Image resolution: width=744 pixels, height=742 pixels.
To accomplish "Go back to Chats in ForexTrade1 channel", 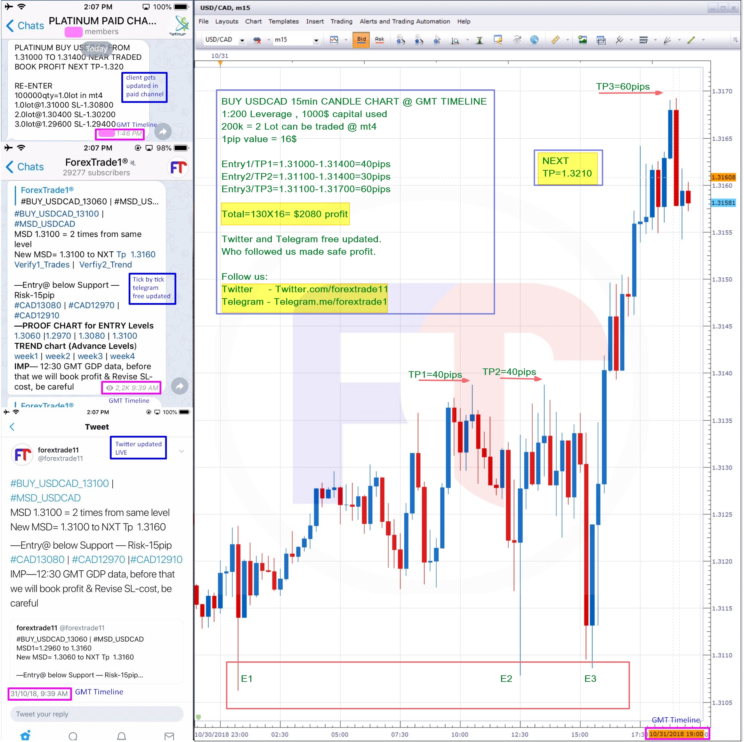I will point(25,167).
